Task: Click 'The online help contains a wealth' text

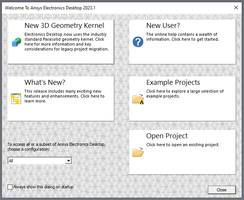Action: [x=182, y=34]
